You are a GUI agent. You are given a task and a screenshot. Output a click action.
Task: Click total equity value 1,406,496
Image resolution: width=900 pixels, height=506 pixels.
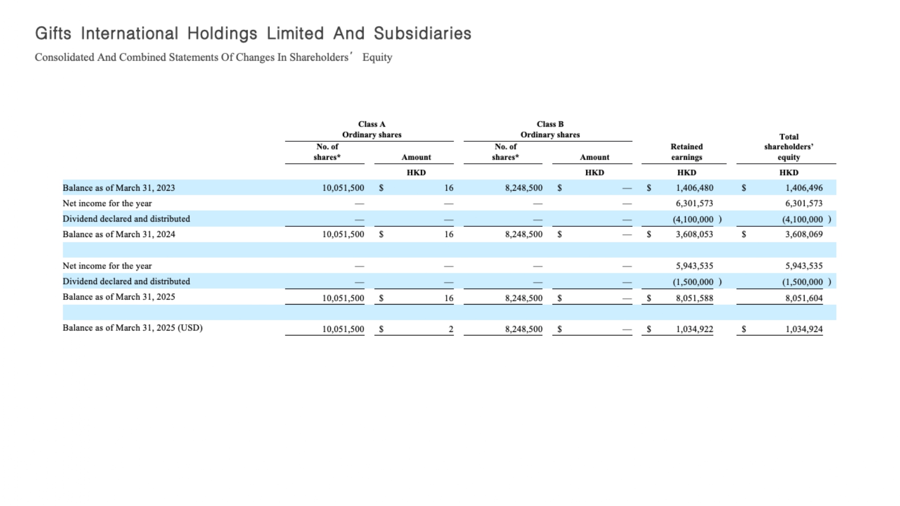tap(804, 188)
